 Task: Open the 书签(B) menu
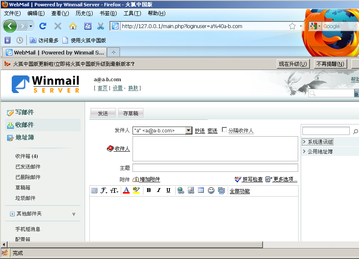108,13
